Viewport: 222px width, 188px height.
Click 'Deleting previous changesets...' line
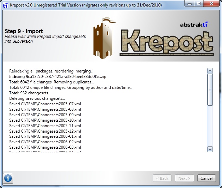[37, 98]
